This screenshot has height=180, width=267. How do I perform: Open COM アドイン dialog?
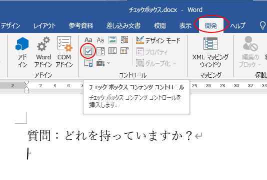(x=64, y=52)
